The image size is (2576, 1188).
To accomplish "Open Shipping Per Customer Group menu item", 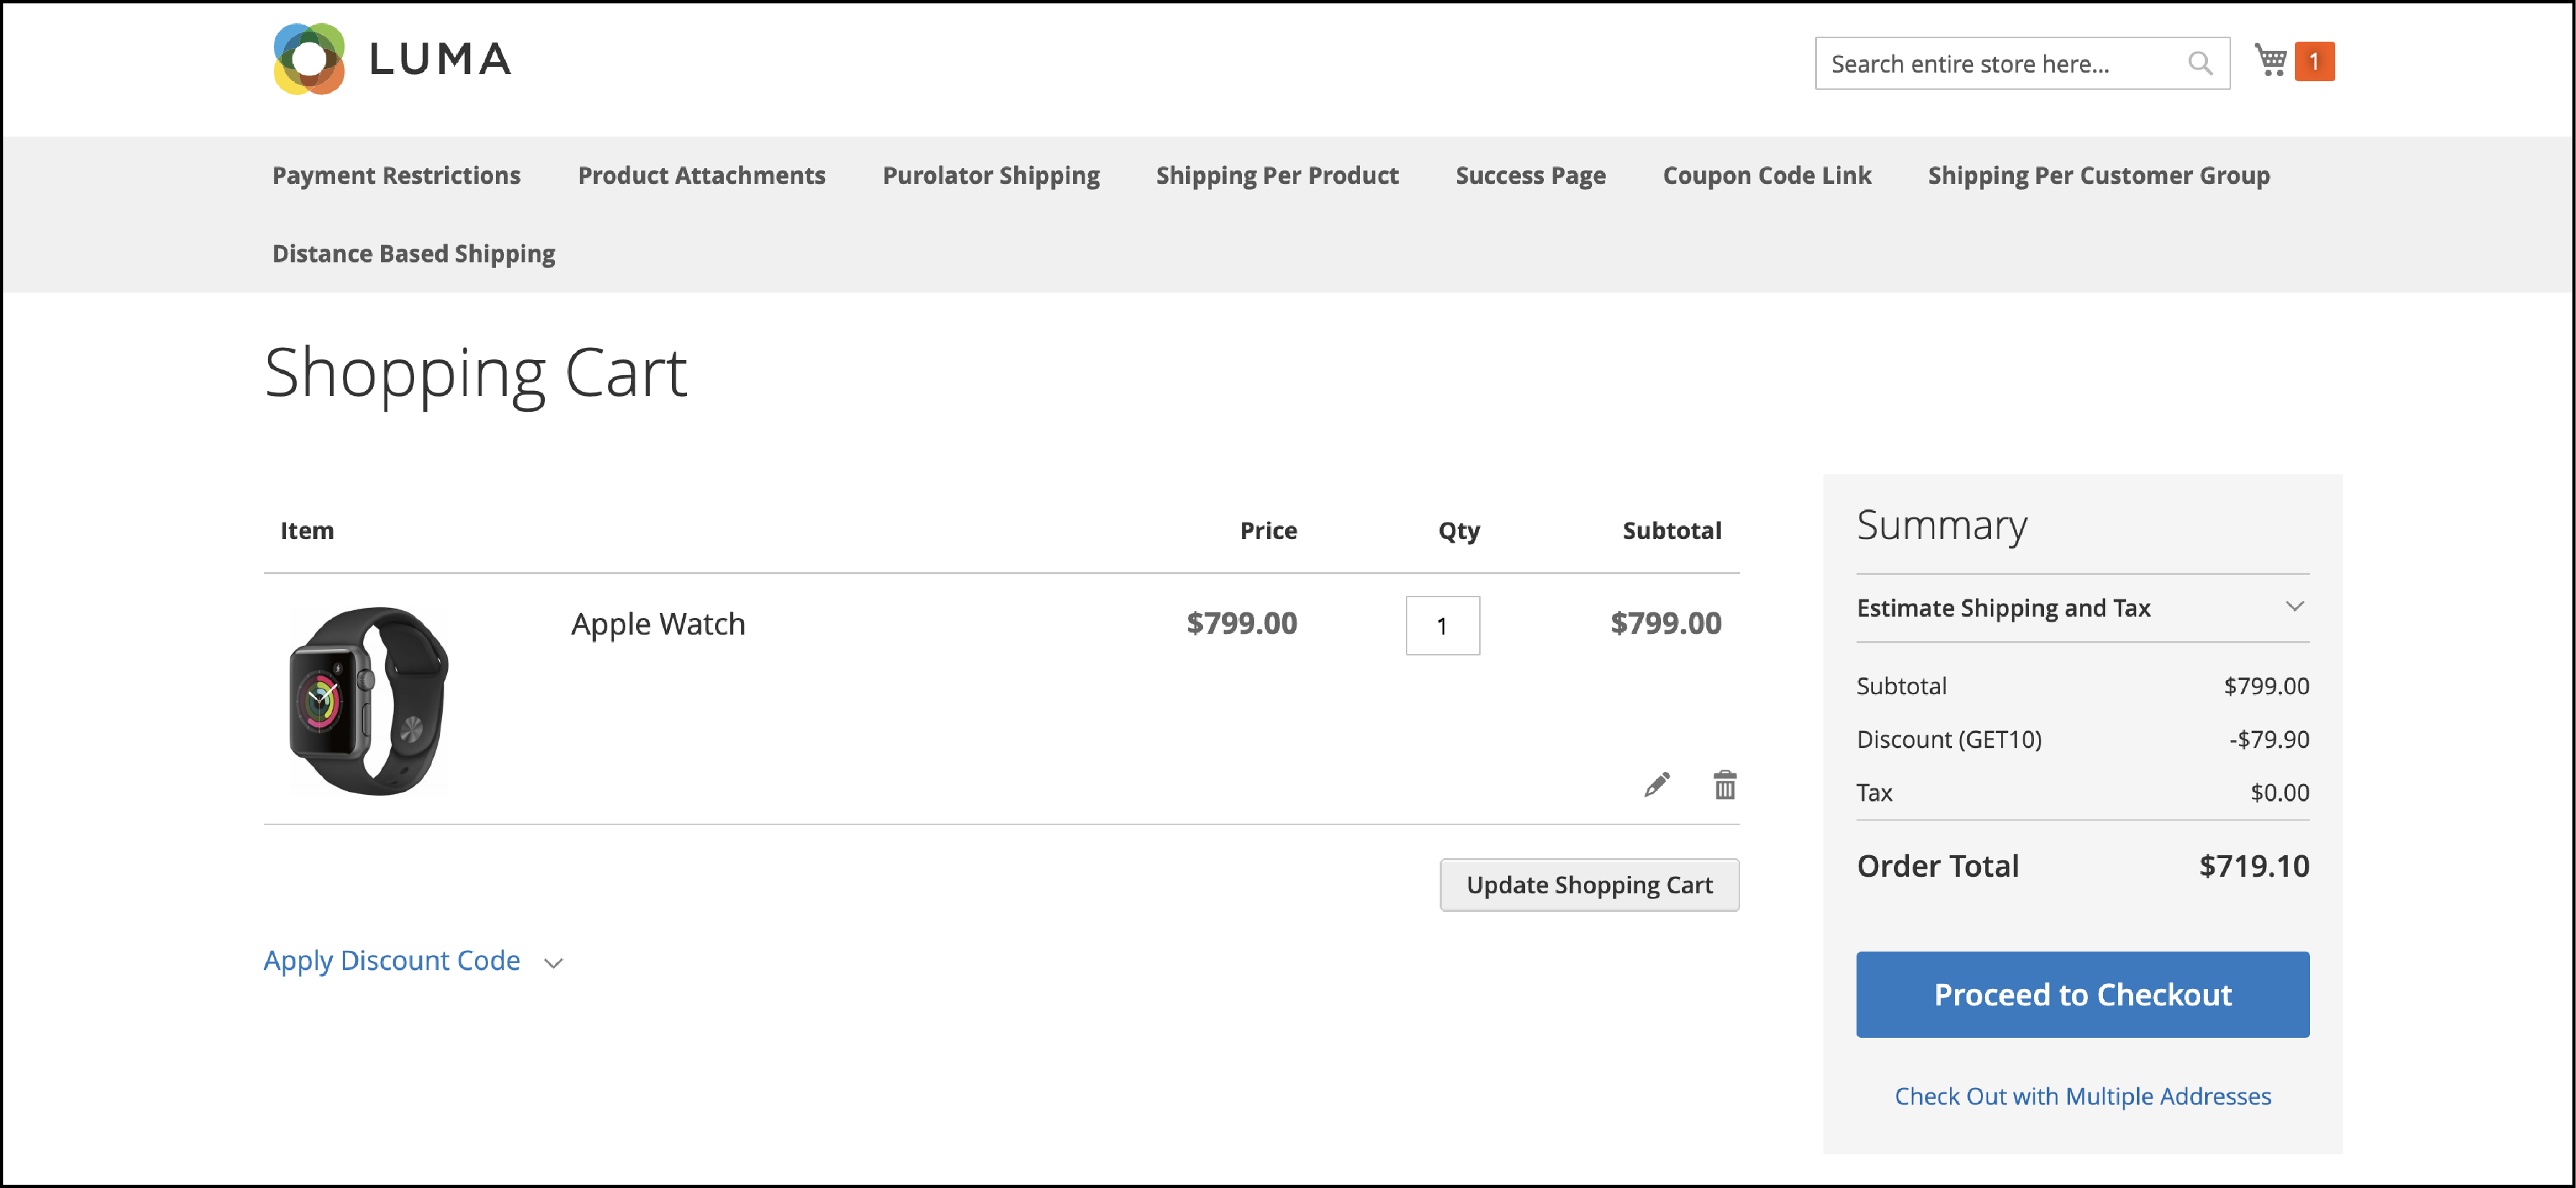I will point(2099,176).
